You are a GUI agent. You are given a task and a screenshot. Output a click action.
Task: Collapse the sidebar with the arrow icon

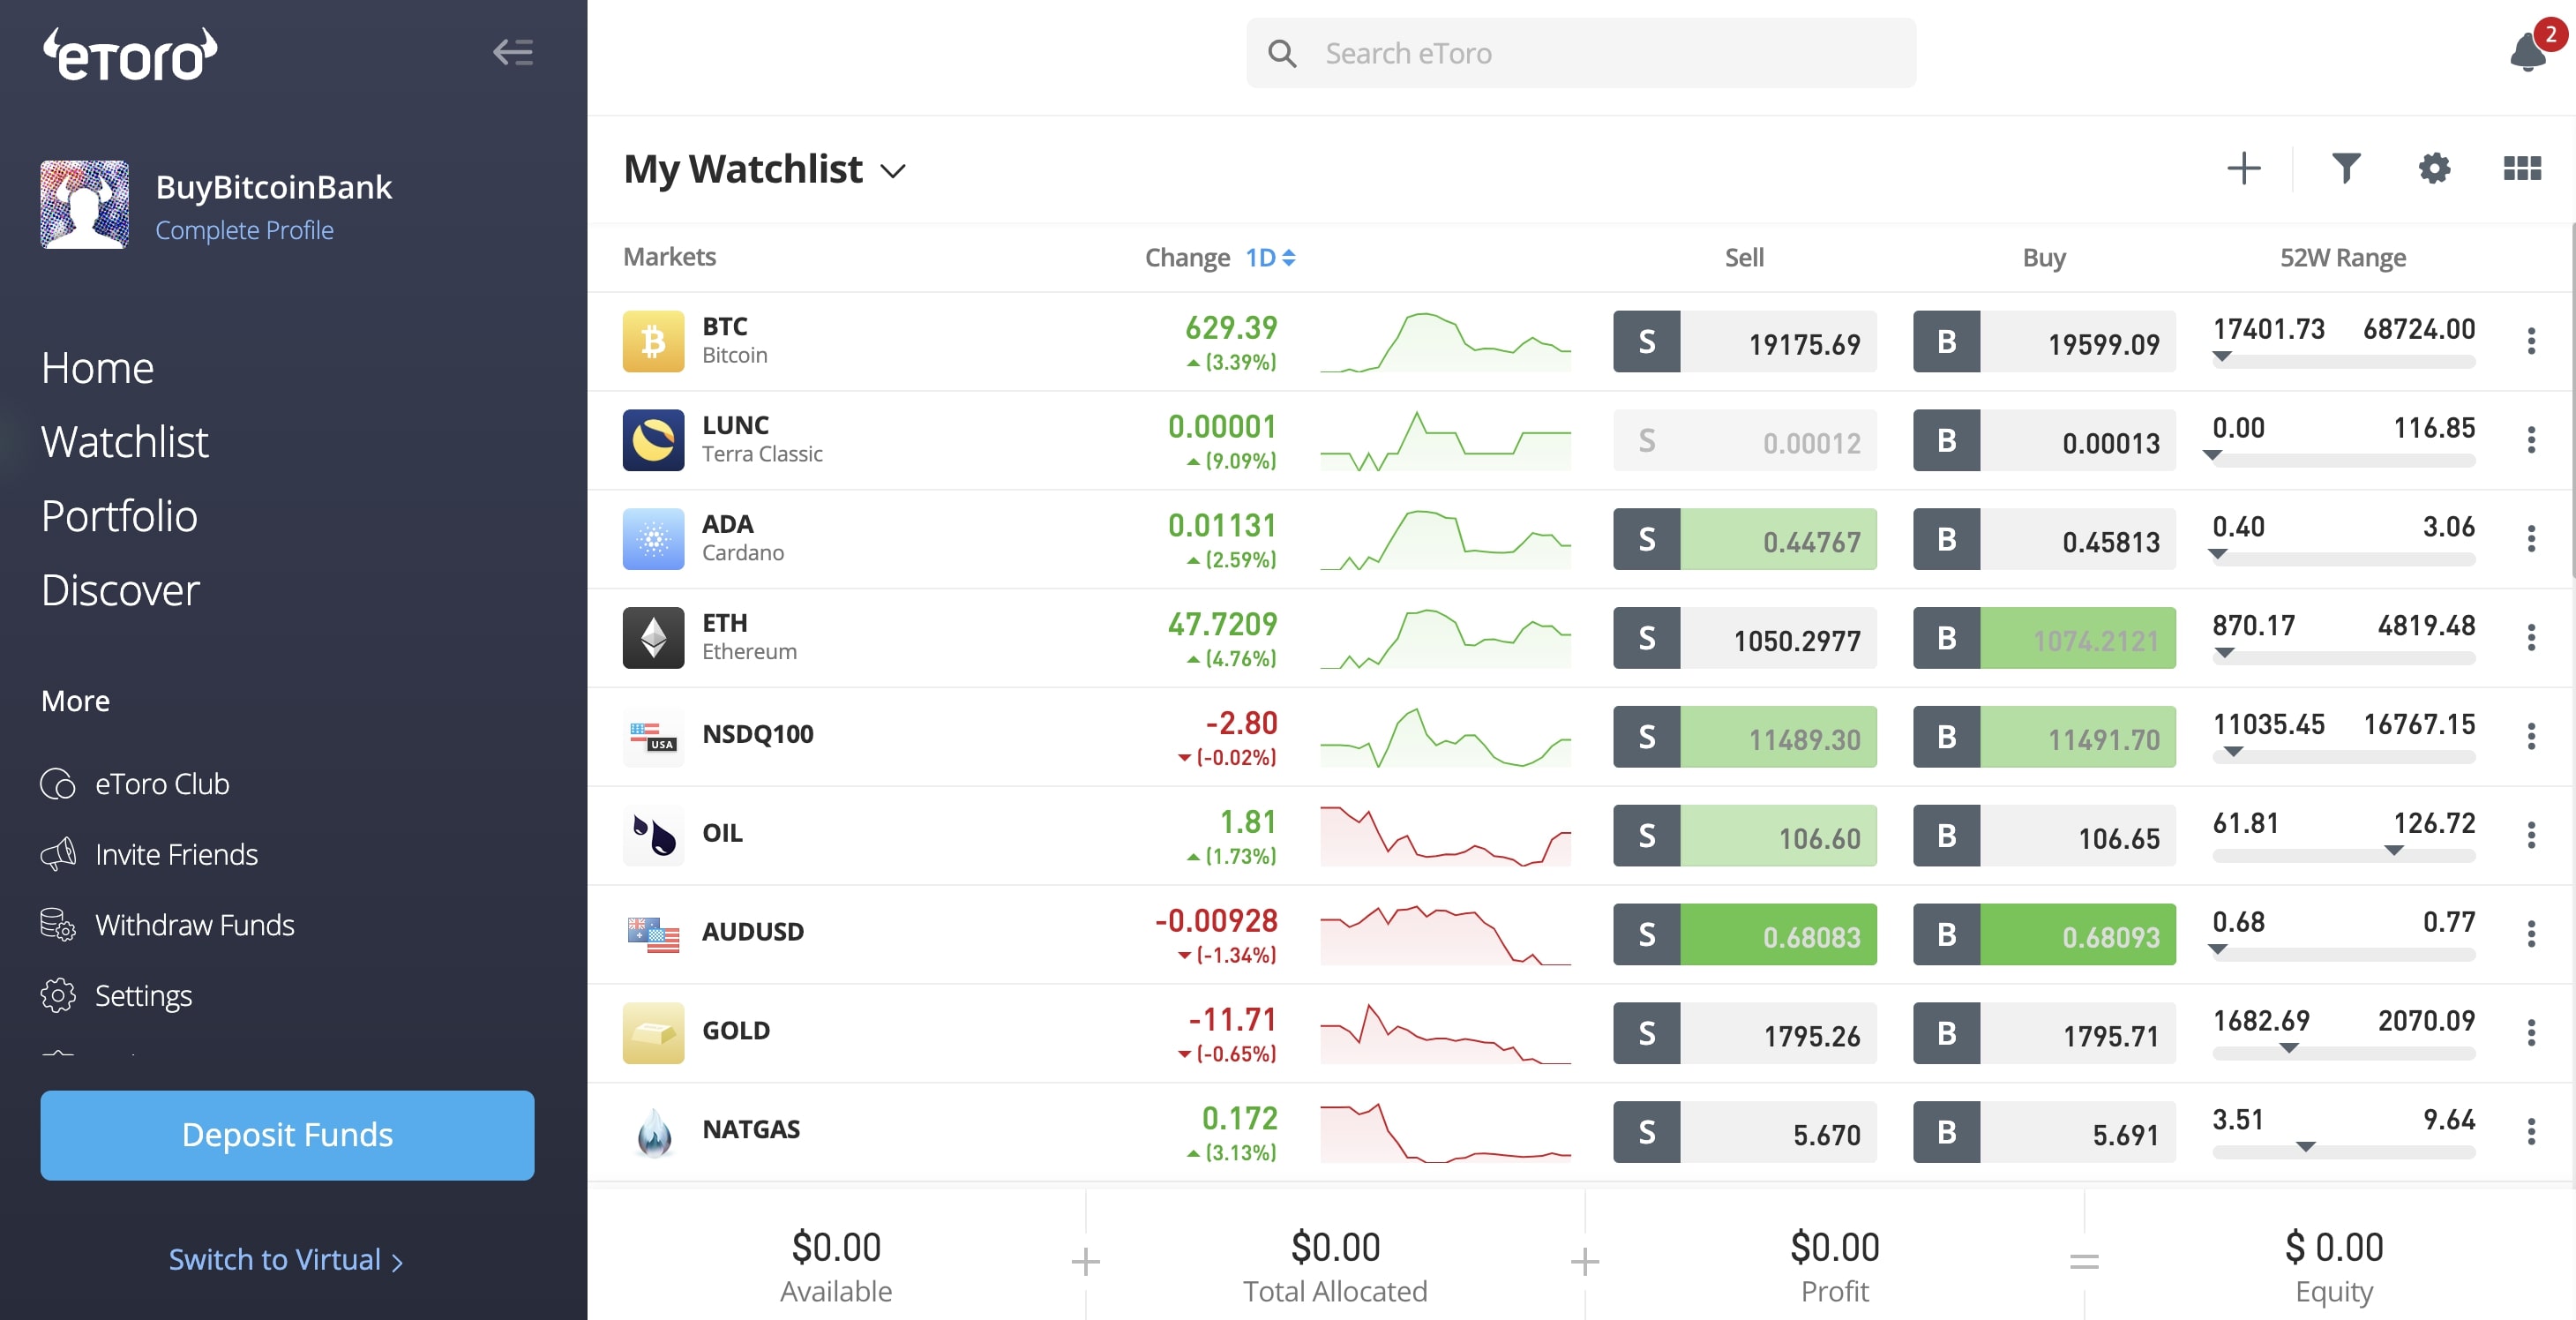coord(513,52)
